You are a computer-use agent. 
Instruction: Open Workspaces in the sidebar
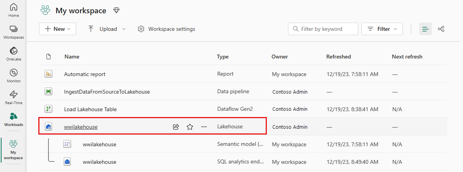point(14,32)
